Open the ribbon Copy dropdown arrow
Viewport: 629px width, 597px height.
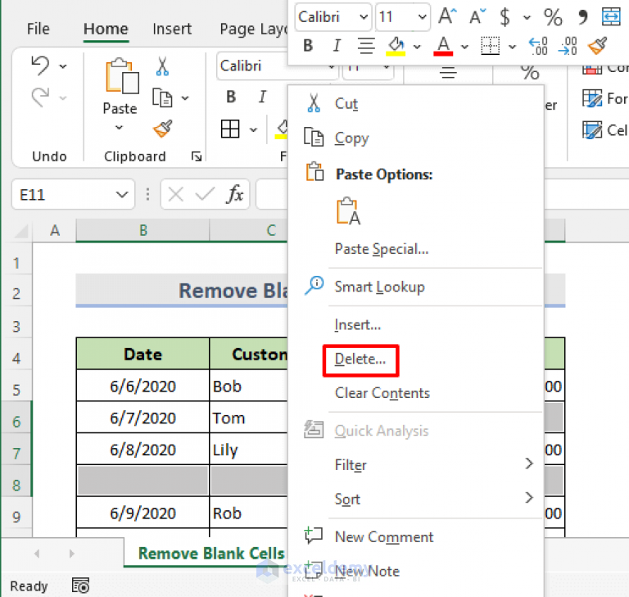click(185, 98)
